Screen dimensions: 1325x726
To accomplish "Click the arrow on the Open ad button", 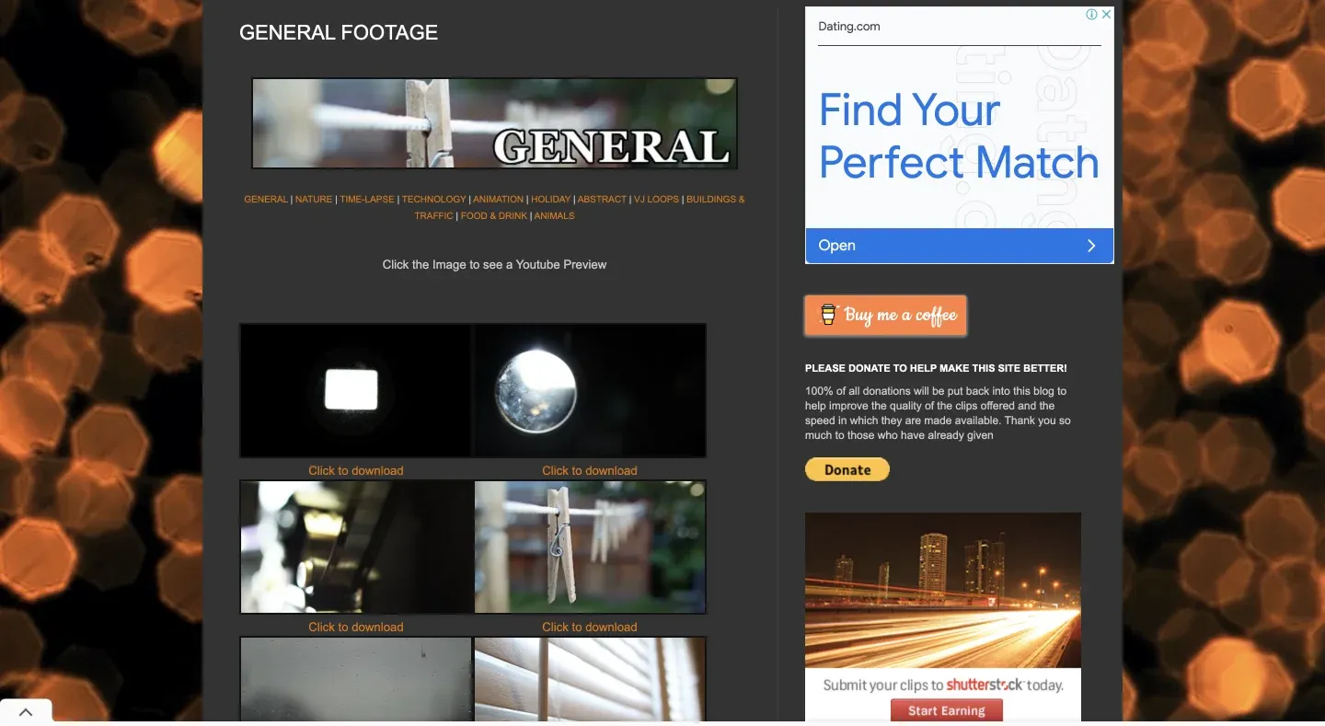I will (x=1091, y=246).
